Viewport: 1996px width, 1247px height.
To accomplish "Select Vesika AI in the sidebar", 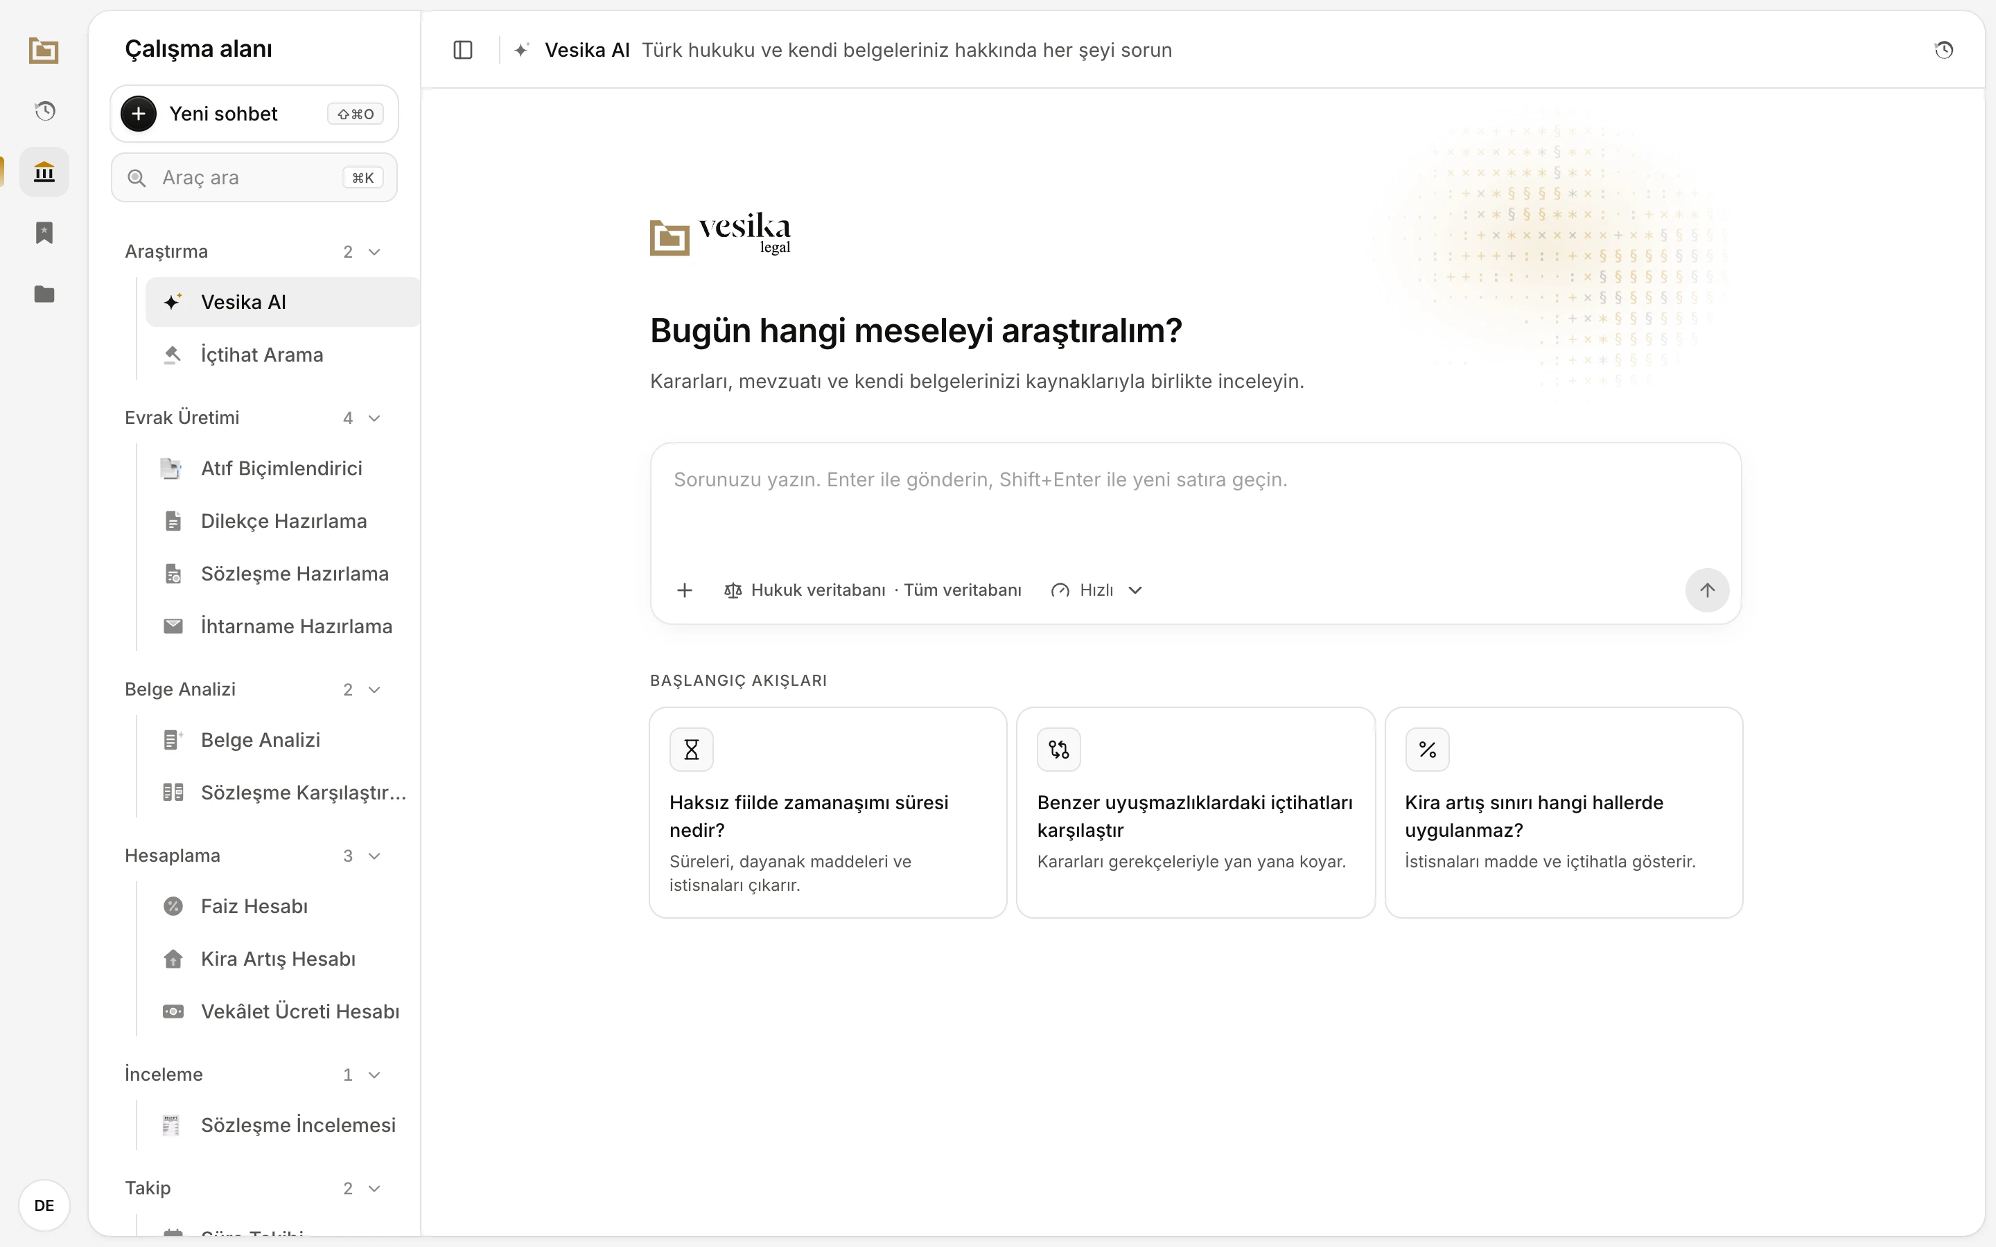I will pos(282,302).
